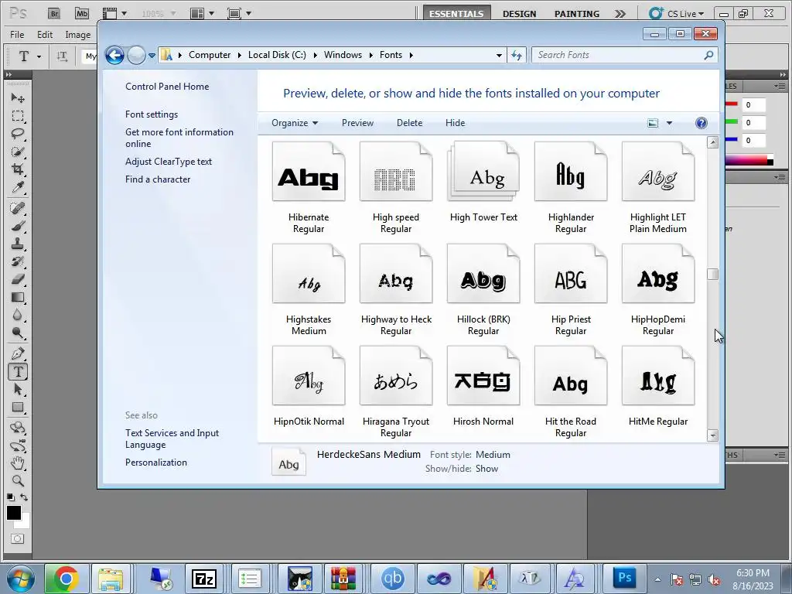Open the Find a character link
The width and height of the screenshot is (792, 594).
[158, 179]
